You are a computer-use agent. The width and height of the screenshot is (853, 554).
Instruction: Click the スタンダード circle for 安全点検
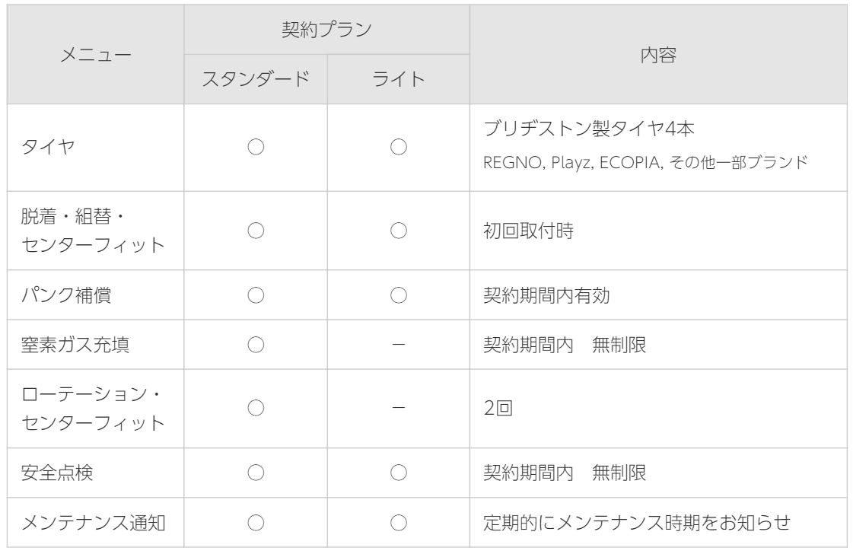coord(254,474)
